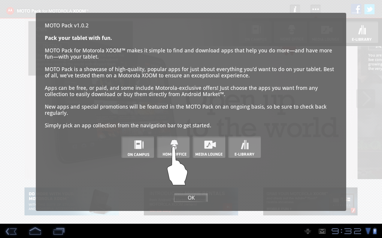The image size is (382, 238).
Task: Tap the E-Library books icon inside the dialog
Action: (244, 147)
